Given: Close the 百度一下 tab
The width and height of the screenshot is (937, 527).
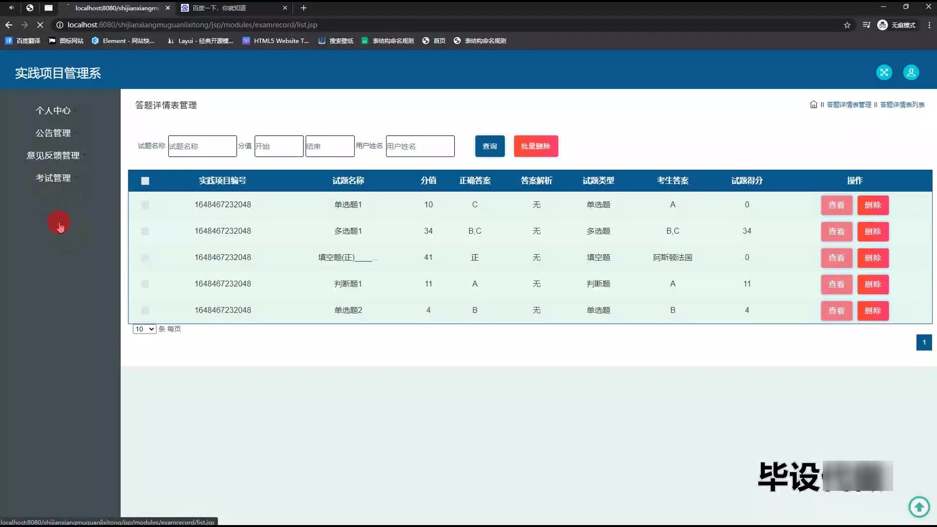Looking at the screenshot, I should coord(285,8).
